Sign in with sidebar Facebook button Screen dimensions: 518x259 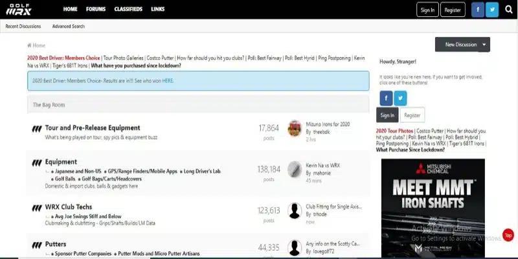click(x=386, y=98)
